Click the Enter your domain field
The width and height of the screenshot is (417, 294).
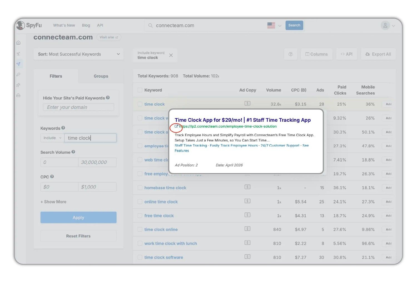(x=78, y=107)
